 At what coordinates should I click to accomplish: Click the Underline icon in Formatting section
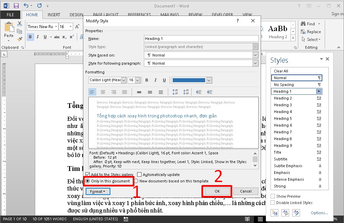(164, 80)
